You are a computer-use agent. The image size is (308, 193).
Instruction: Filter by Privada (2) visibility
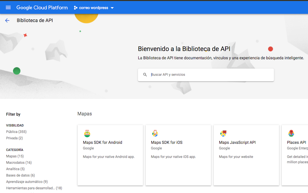[x=14, y=138]
